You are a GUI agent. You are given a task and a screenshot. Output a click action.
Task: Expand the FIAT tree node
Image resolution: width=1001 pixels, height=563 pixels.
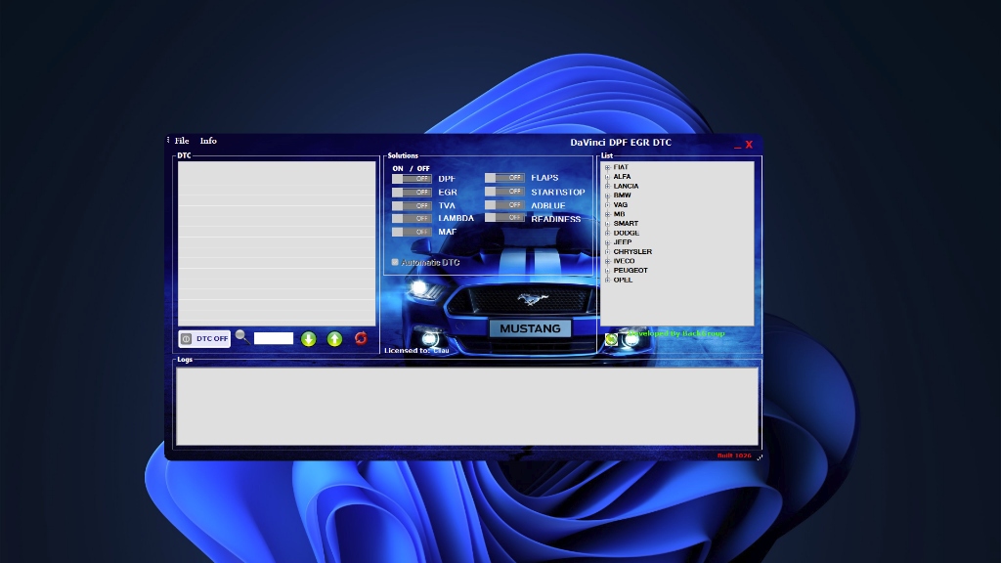(607, 167)
